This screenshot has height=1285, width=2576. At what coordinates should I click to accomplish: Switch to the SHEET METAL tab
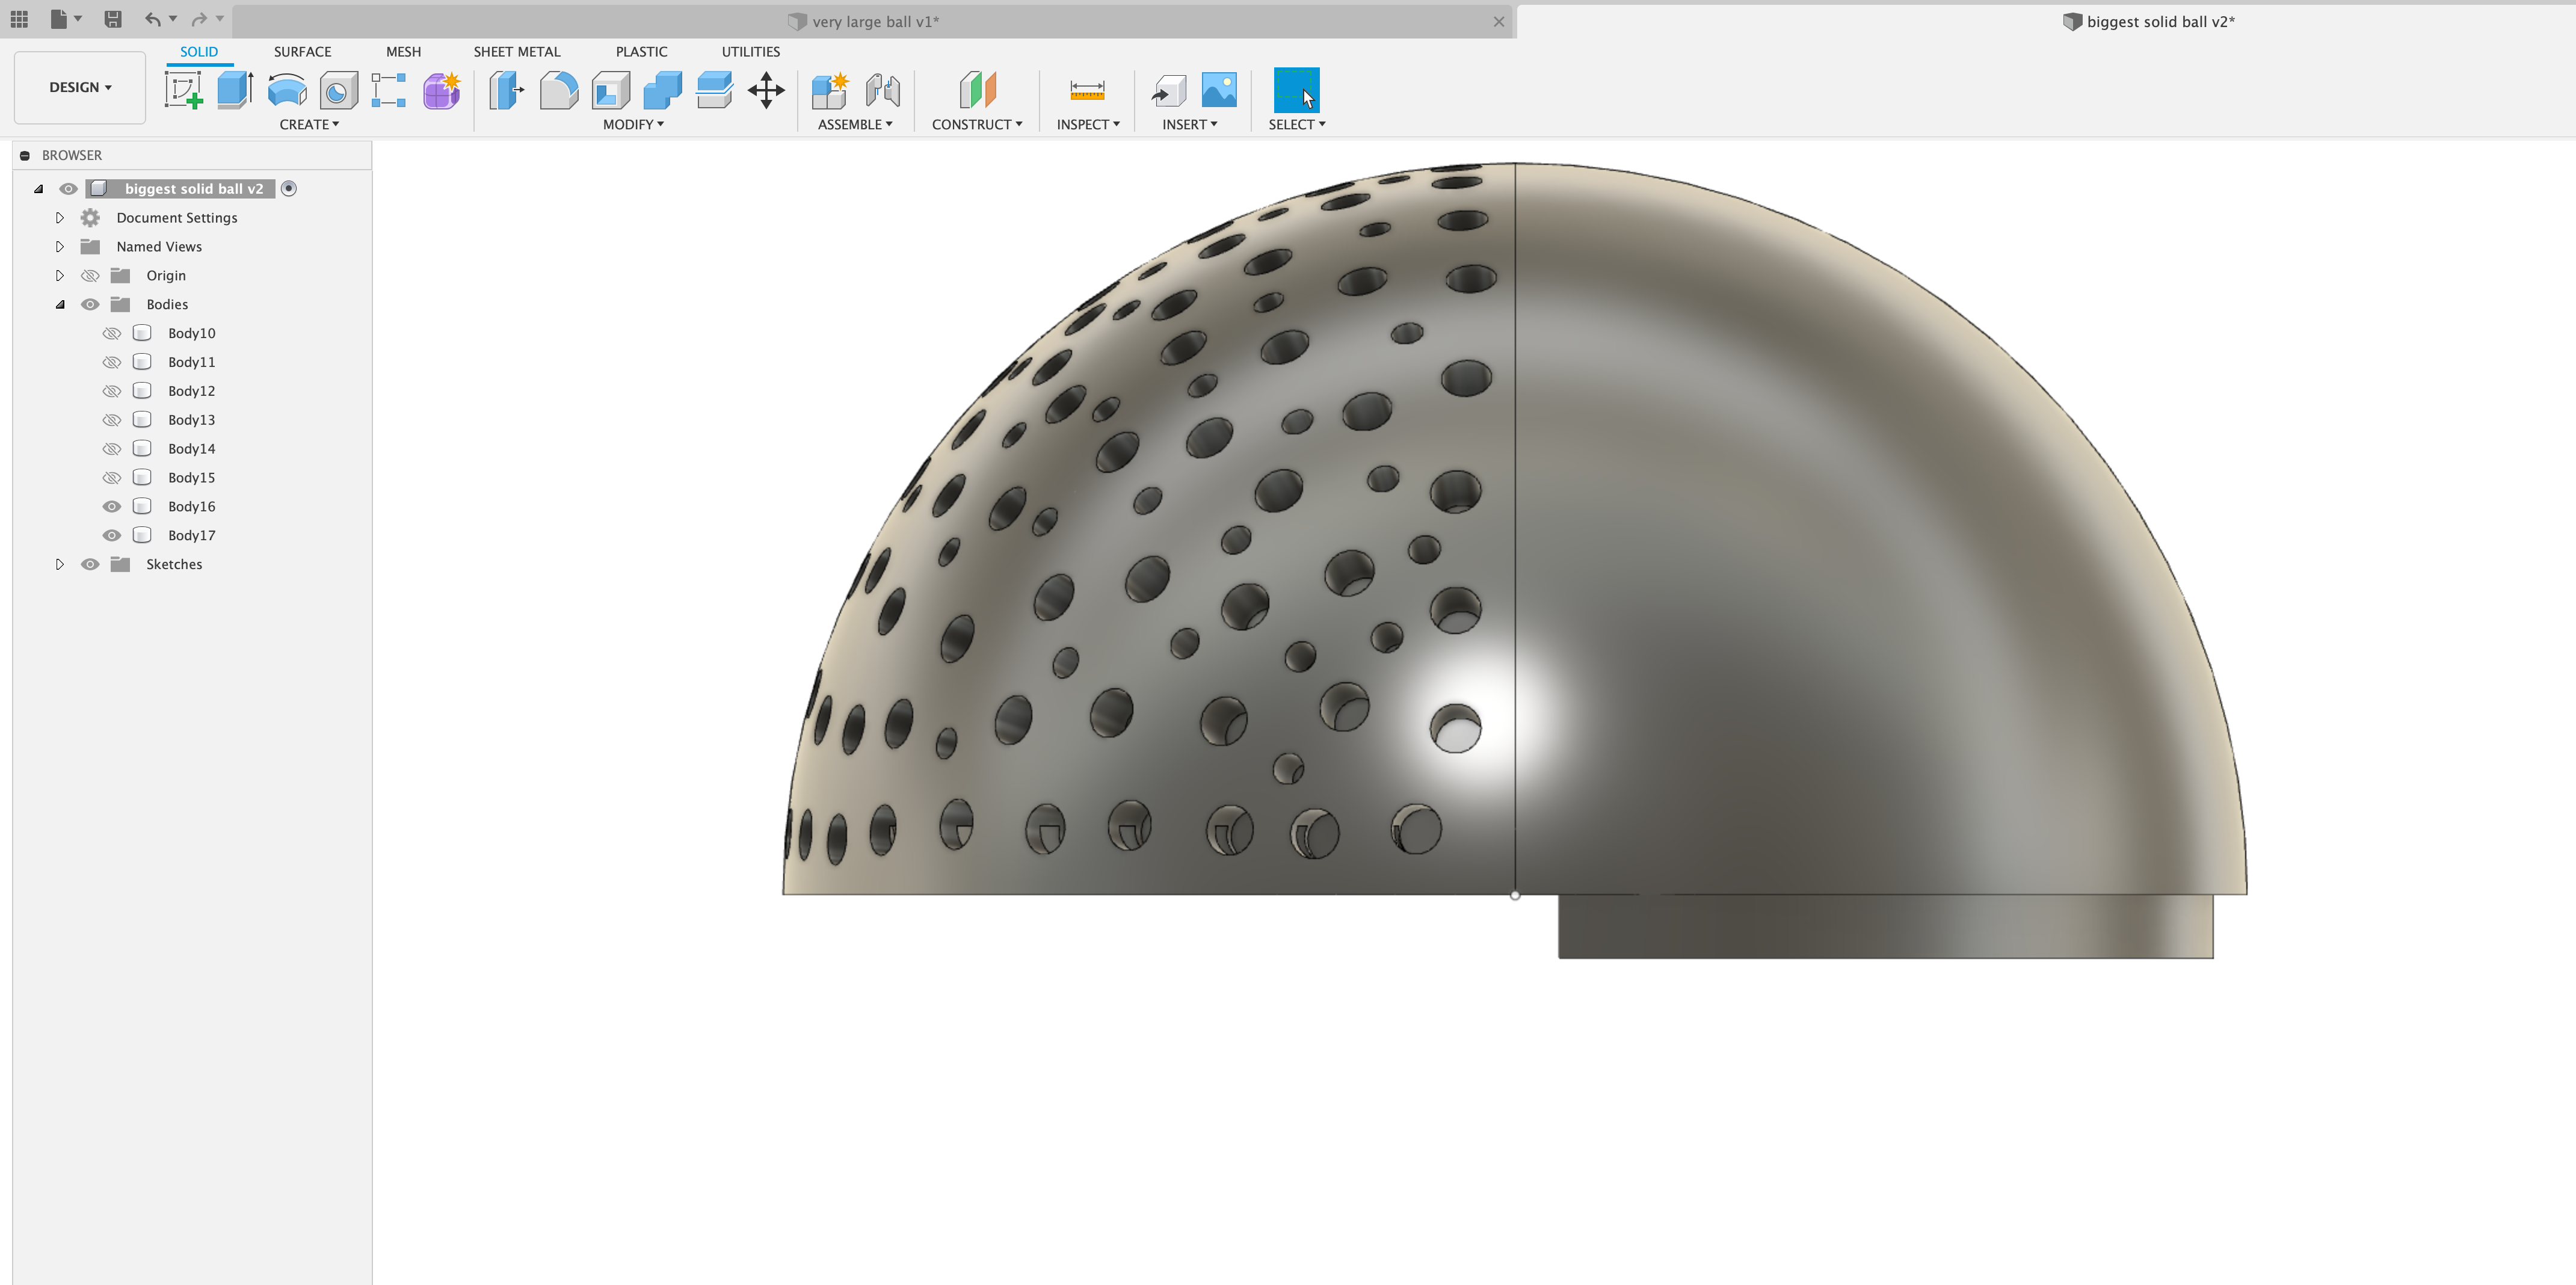pos(516,51)
